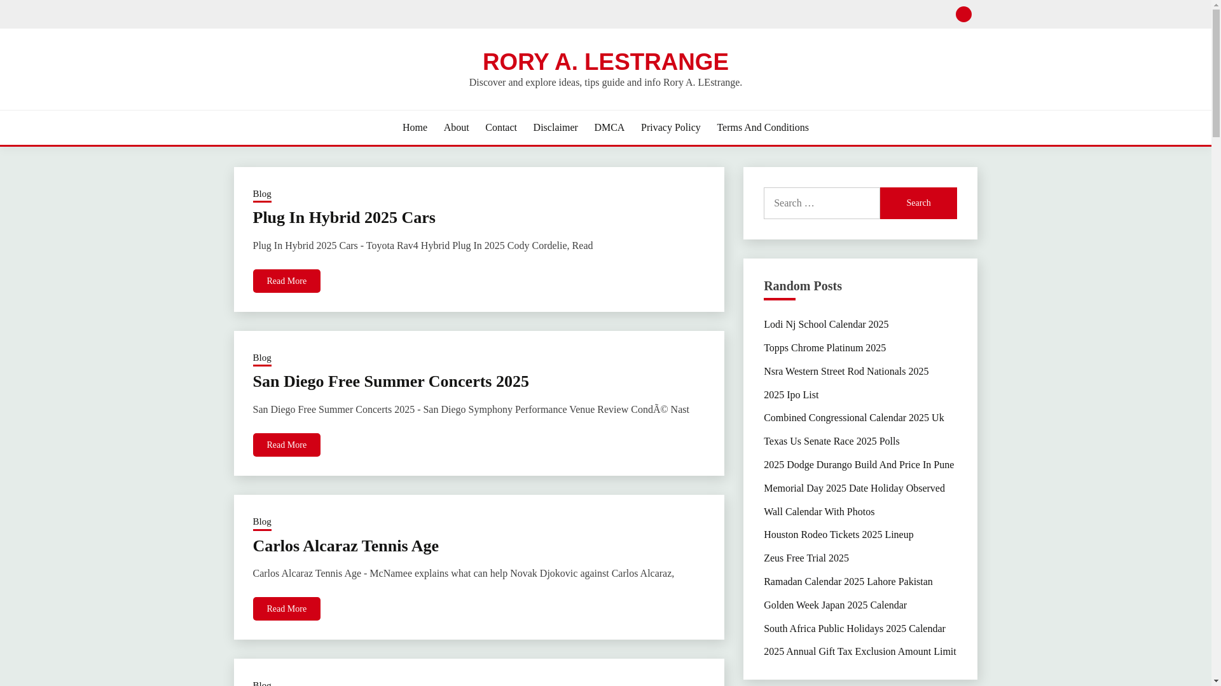1221x686 pixels.
Task: Open 2025 Ipo List link
Action: click(x=791, y=395)
